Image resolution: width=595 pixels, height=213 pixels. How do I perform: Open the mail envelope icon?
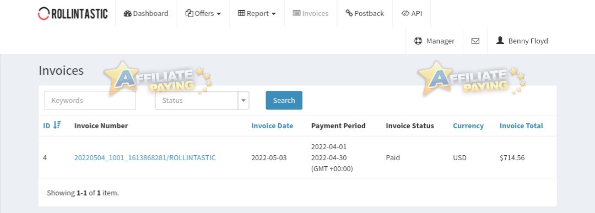coord(475,41)
